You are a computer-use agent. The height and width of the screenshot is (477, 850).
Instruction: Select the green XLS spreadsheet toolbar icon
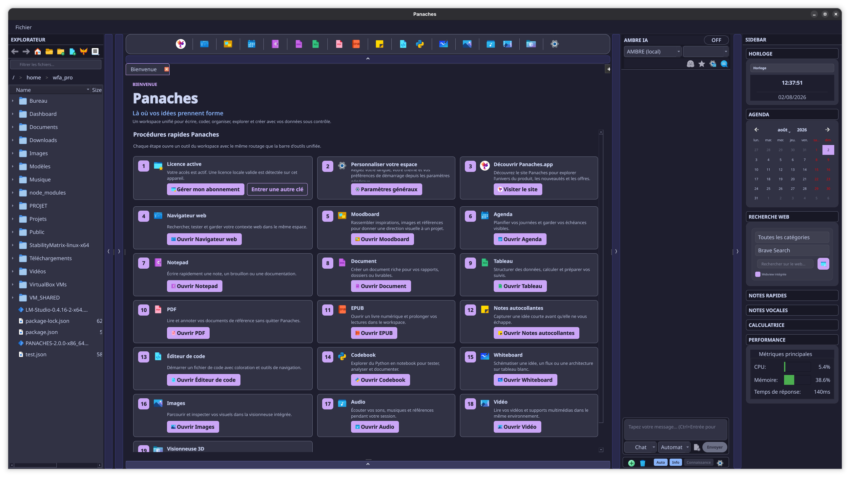click(x=316, y=44)
